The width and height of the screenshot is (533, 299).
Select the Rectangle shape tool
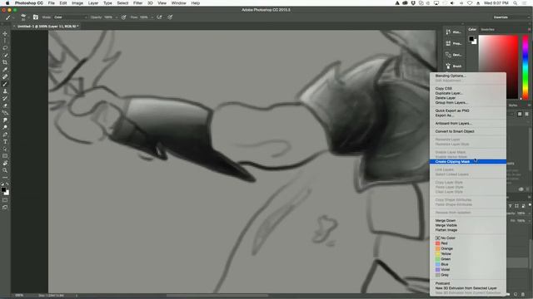click(x=5, y=156)
